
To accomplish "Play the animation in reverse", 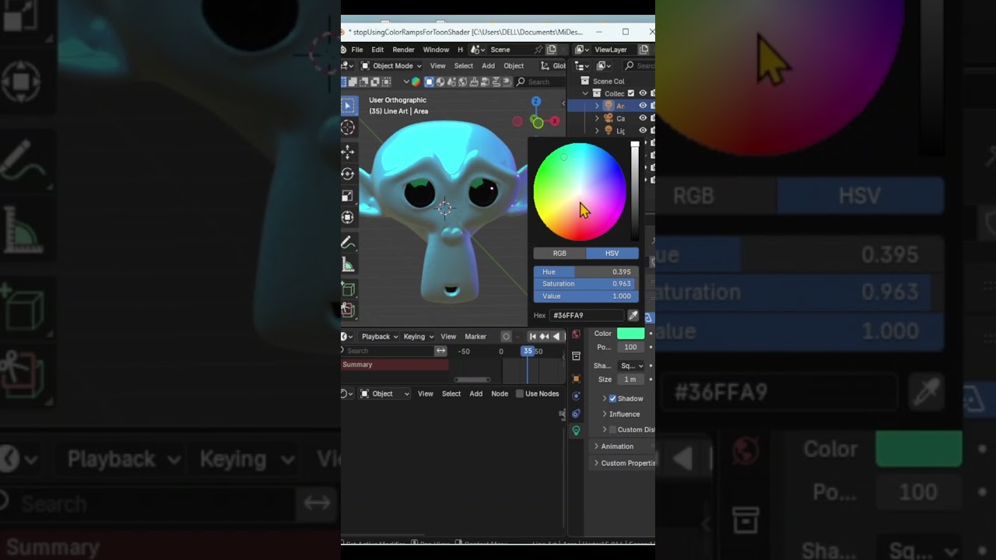I will [x=556, y=337].
